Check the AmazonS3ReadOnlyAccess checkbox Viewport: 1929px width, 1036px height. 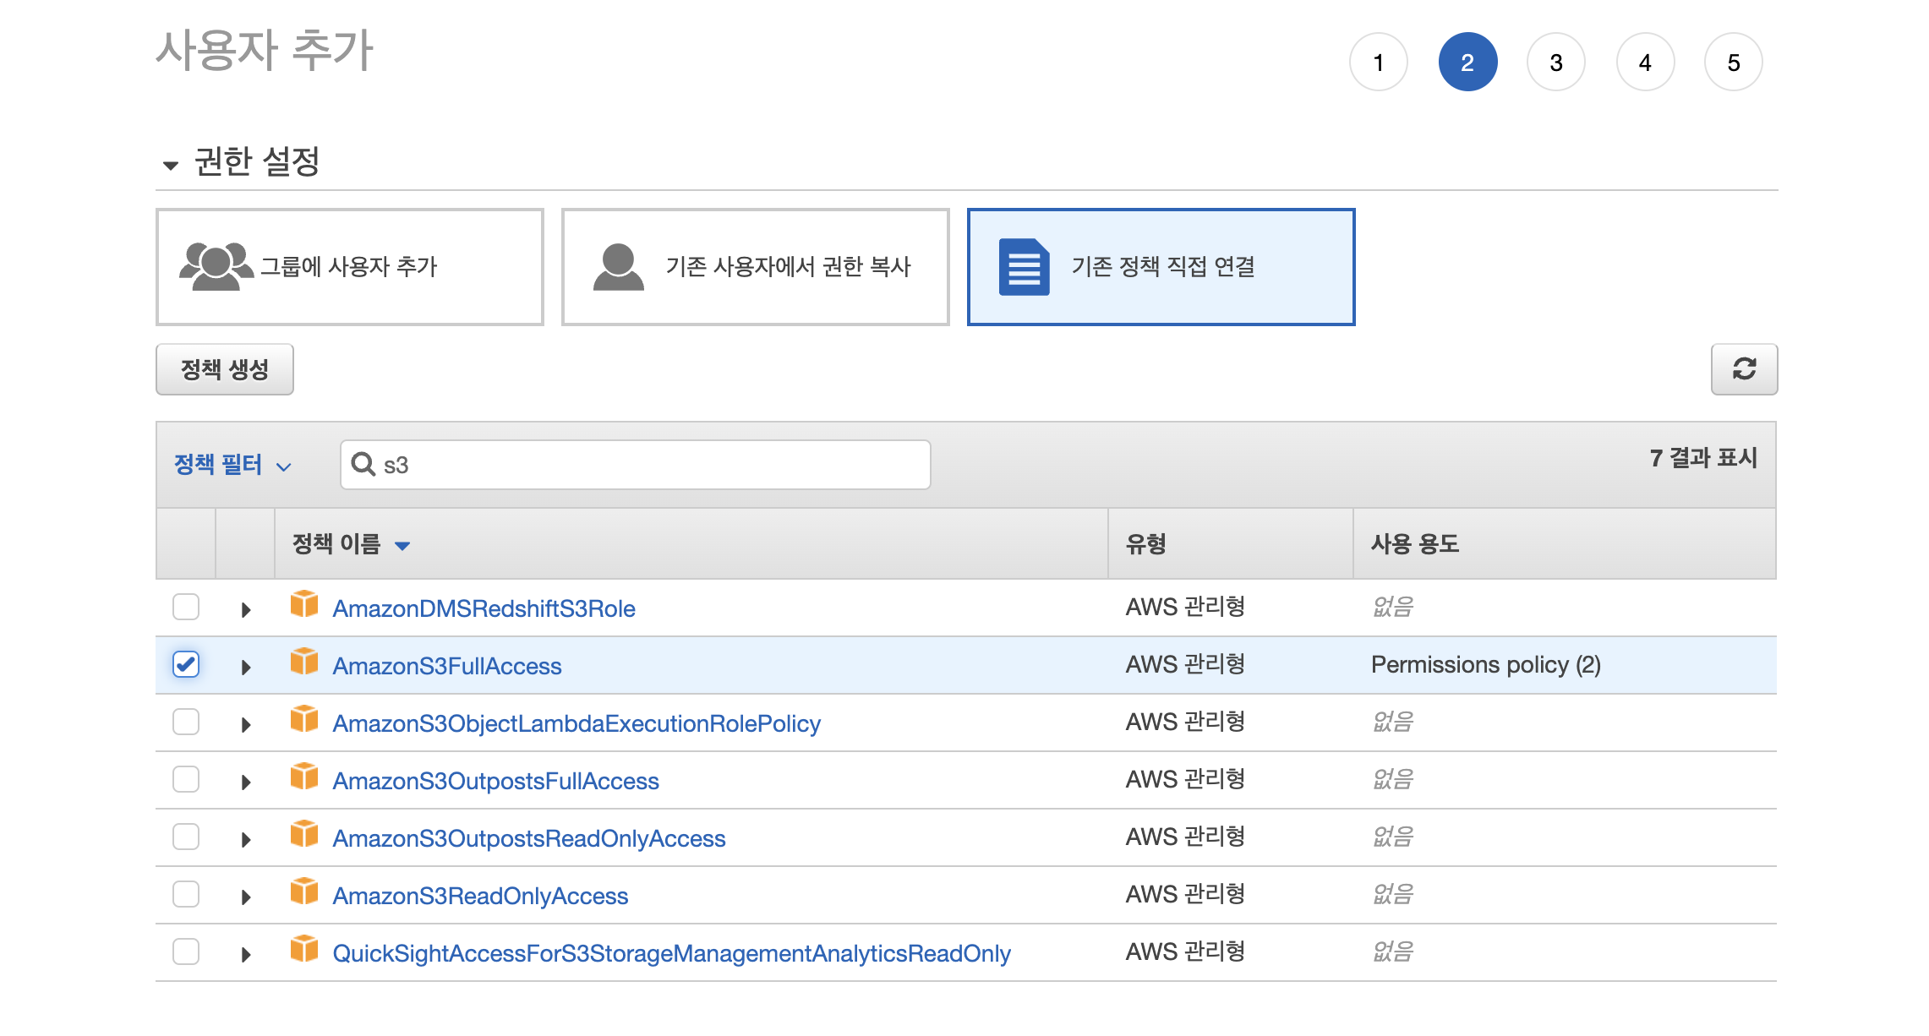186,894
